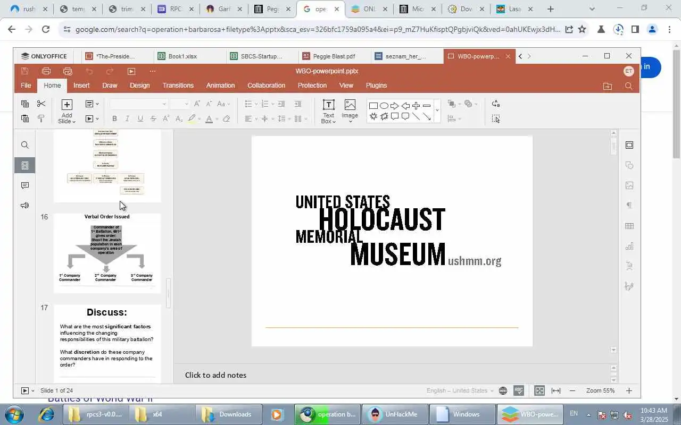
Task: Click the Search icon in left sidebar
Action: [25, 145]
